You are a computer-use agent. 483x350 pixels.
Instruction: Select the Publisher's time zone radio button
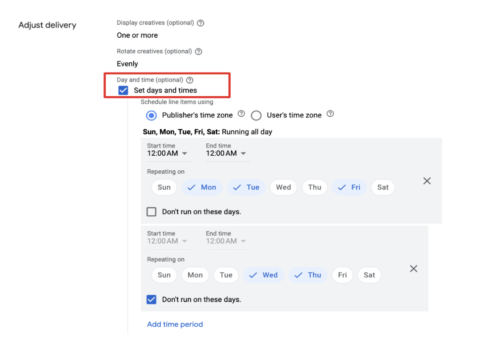pos(151,115)
